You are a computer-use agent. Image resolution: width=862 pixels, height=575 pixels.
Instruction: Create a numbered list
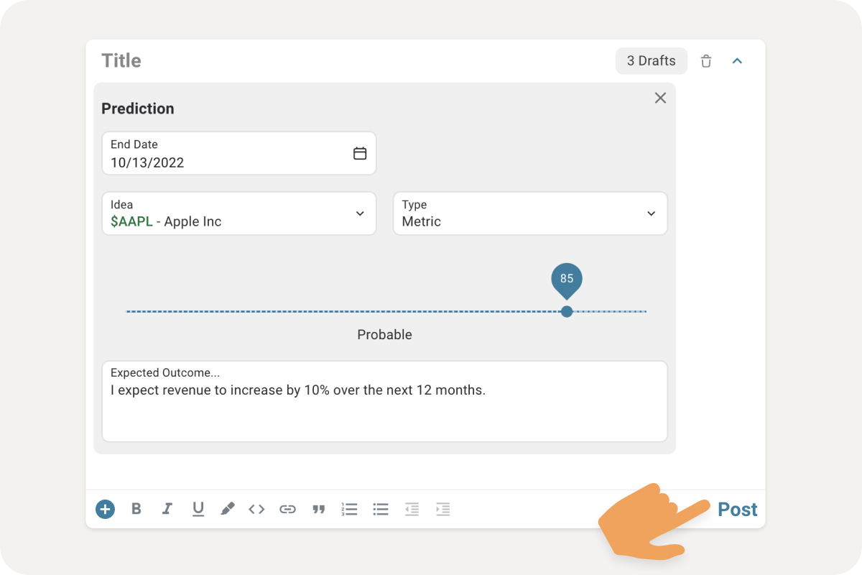coord(349,509)
